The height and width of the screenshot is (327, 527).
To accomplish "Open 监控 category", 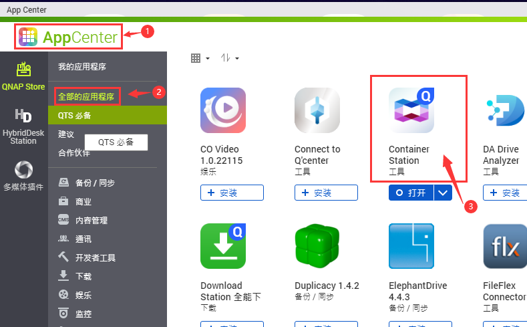I will coord(75,314).
